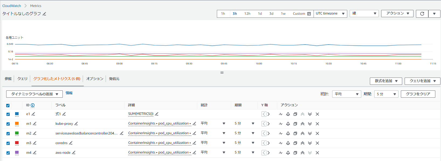Toggle the select-all metrics header checkbox

tap(8, 105)
